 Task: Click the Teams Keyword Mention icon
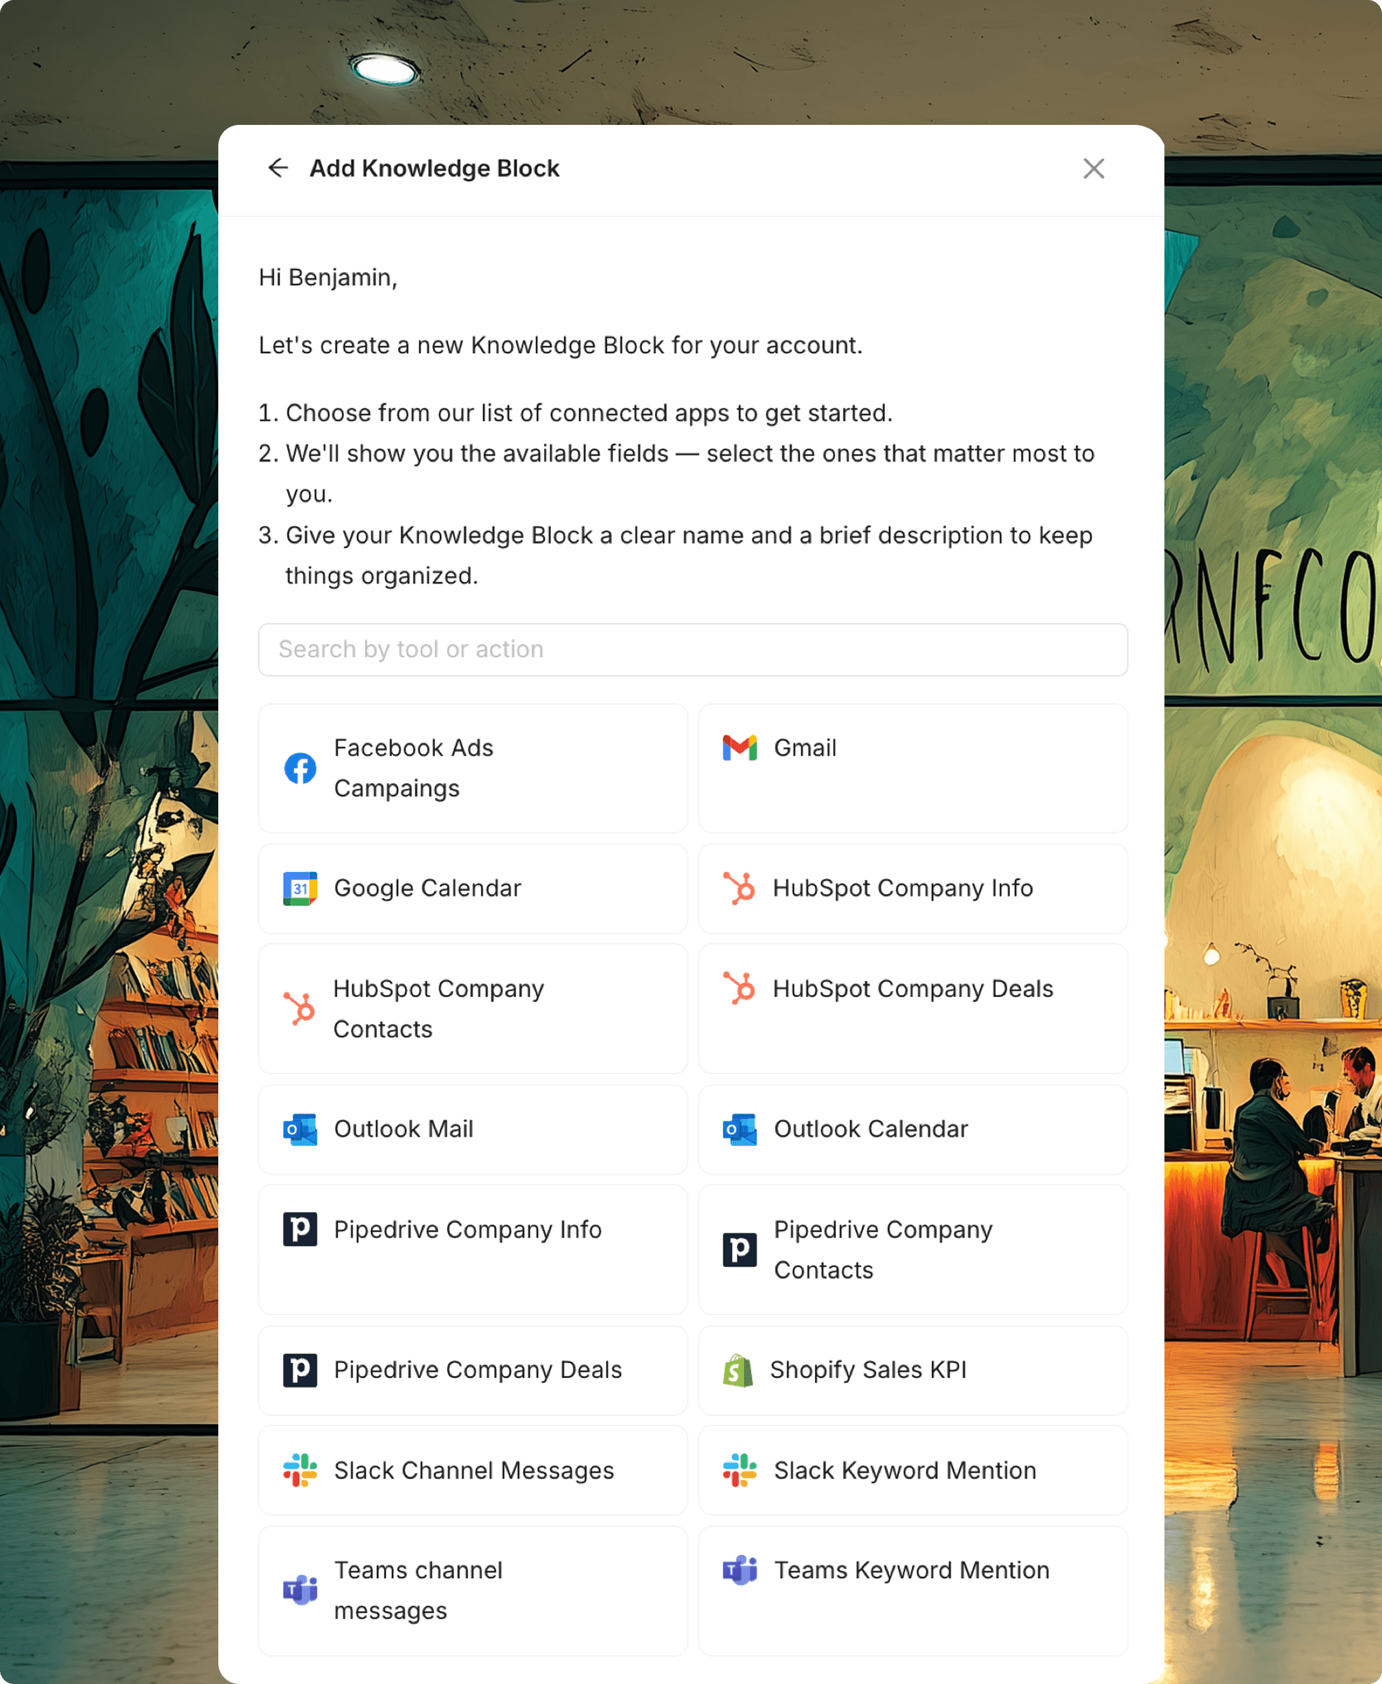(x=740, y=1570)
